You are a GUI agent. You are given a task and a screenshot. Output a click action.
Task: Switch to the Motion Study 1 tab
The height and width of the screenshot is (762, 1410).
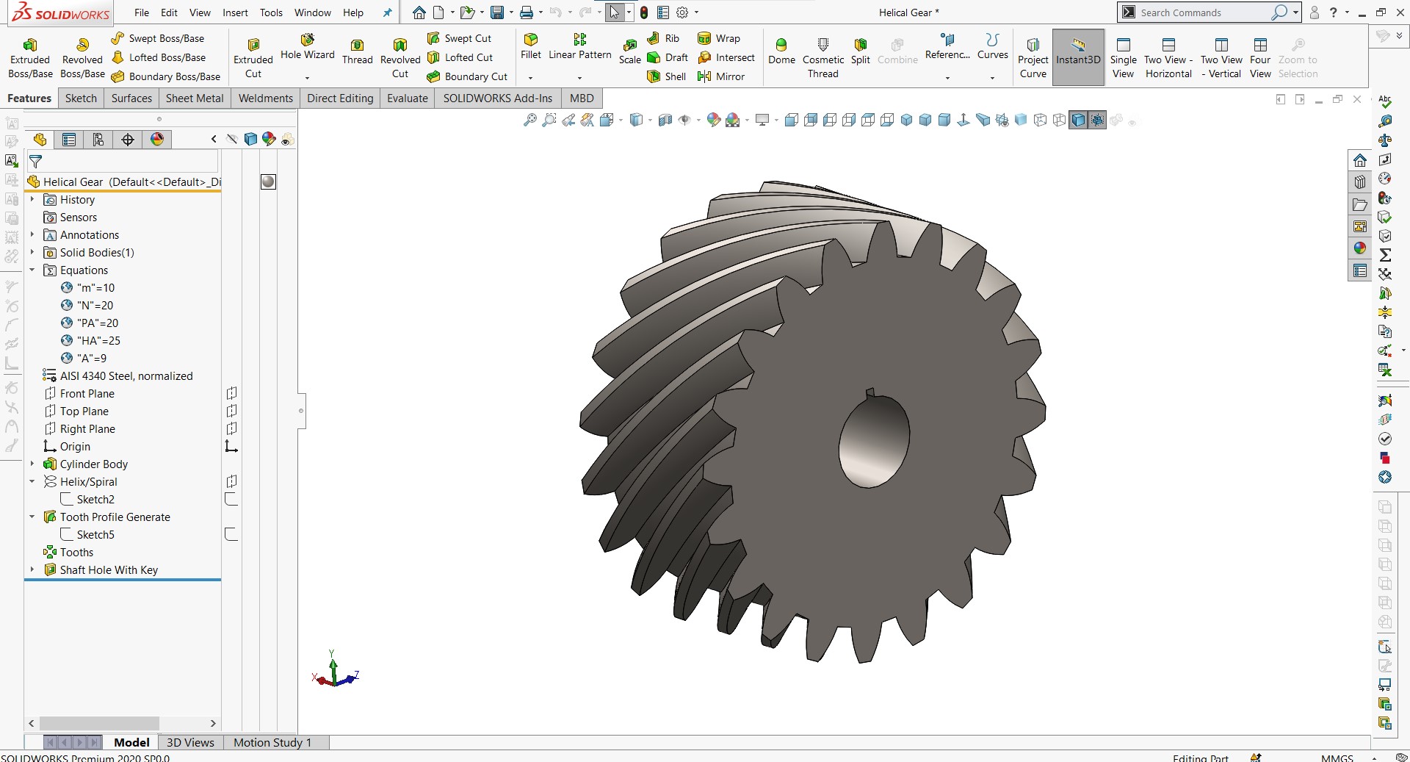(272, 742)
